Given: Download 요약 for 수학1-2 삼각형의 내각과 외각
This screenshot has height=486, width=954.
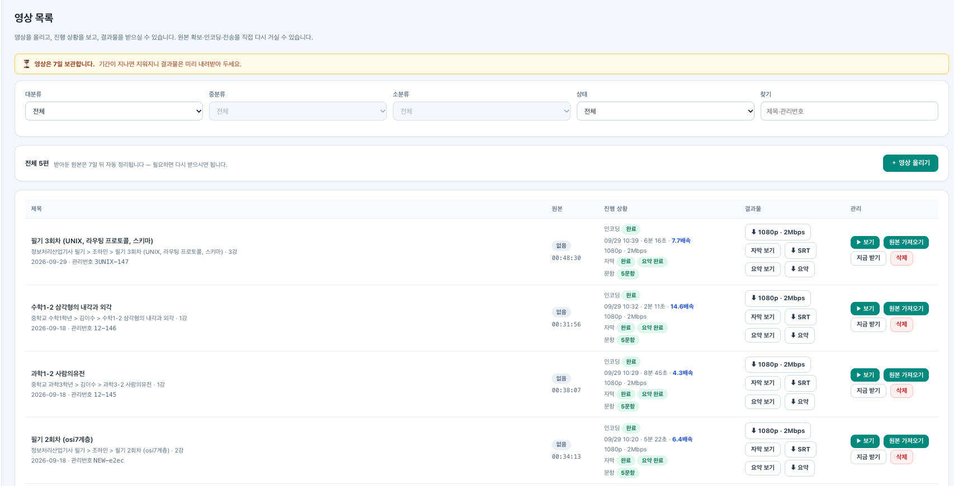Looking at the screenshot, I should 799,335.
